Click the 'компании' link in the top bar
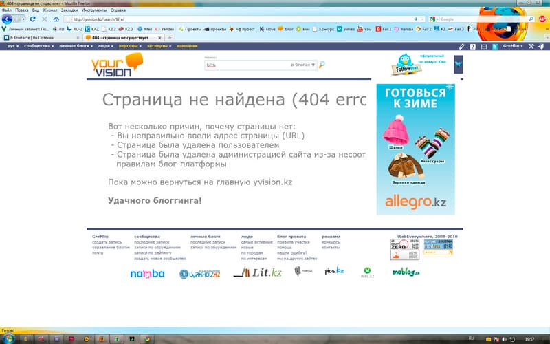This screenshot has width=550, height=344. (x=187, y=46)
